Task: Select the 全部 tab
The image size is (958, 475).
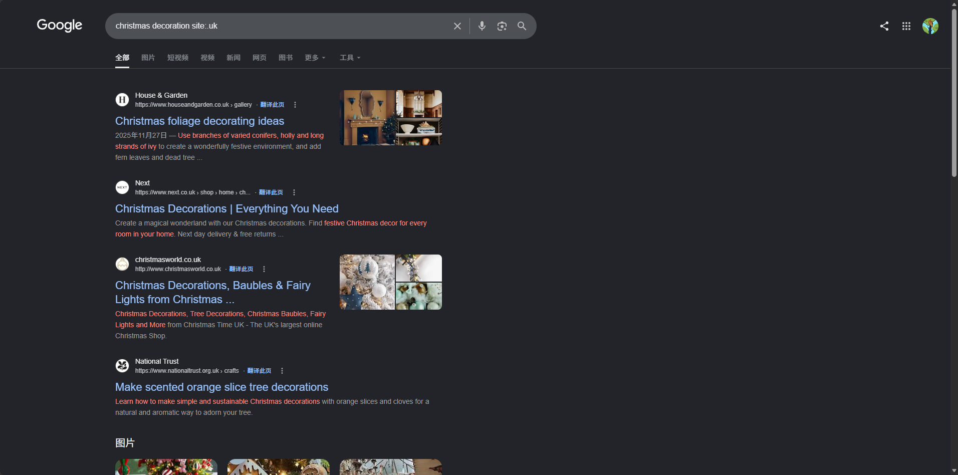Action: (x=122, y=58)
